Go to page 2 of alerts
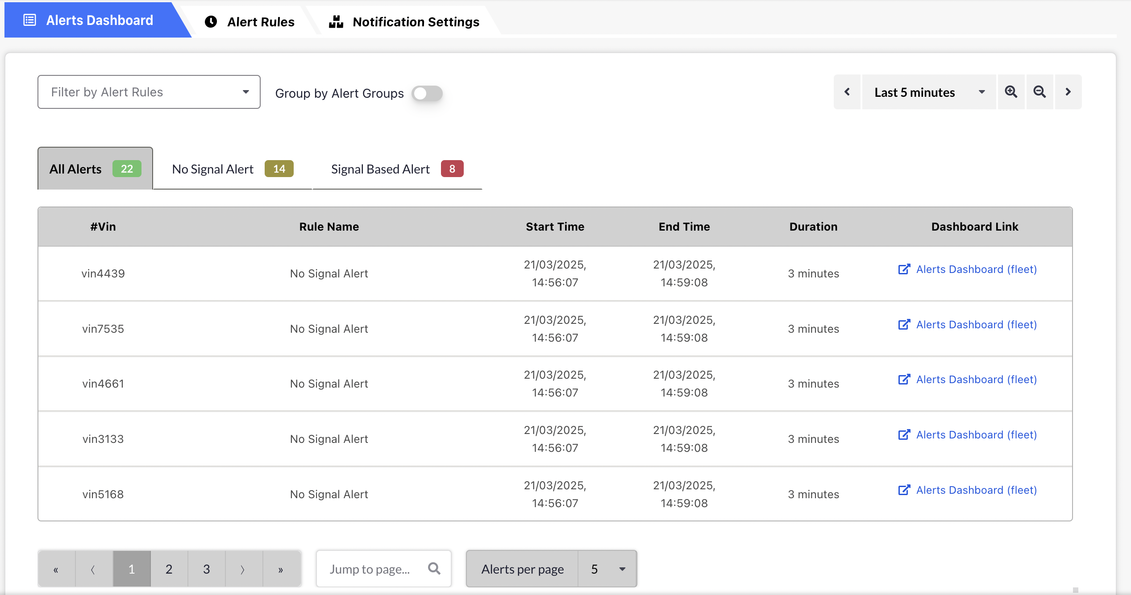 point(169,569)
